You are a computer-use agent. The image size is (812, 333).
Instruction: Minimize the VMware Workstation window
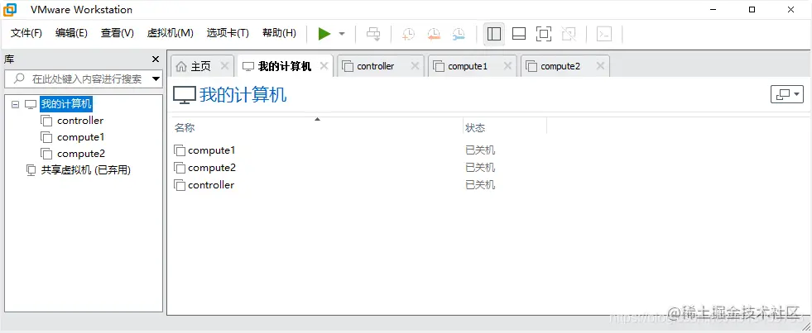coord(714,9)
